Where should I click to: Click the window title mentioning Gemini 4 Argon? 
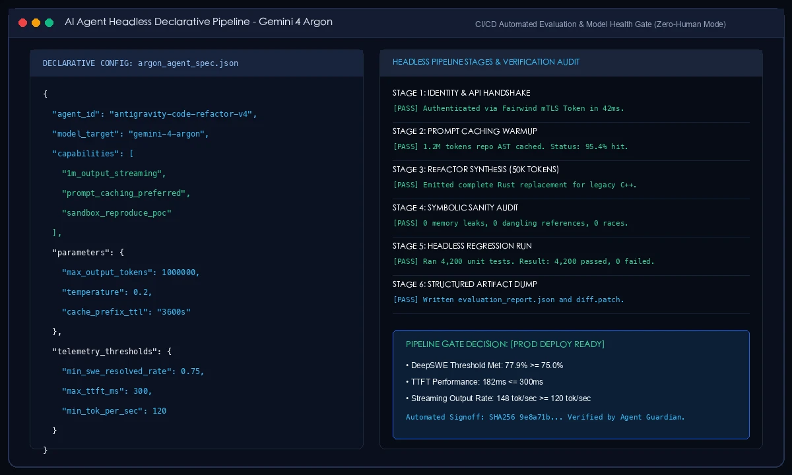coord(199,22)
